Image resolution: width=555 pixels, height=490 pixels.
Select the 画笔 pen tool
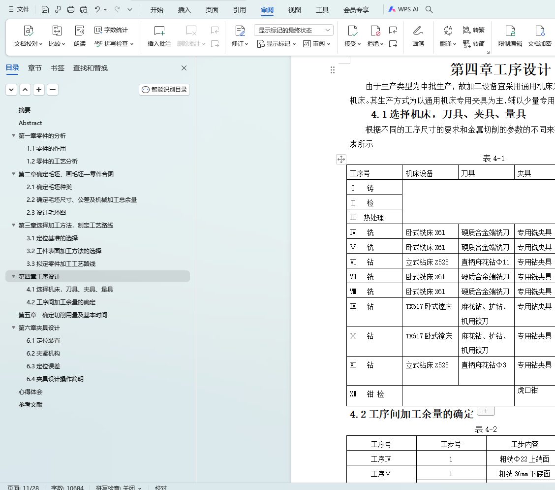coord(418,36)
